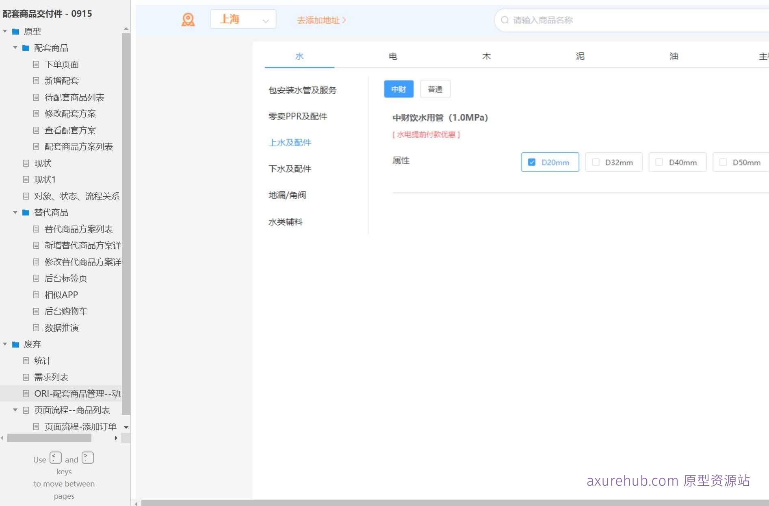
Task: Check the D50mm attribute checkbox
Action: click(x=723, y=162)
